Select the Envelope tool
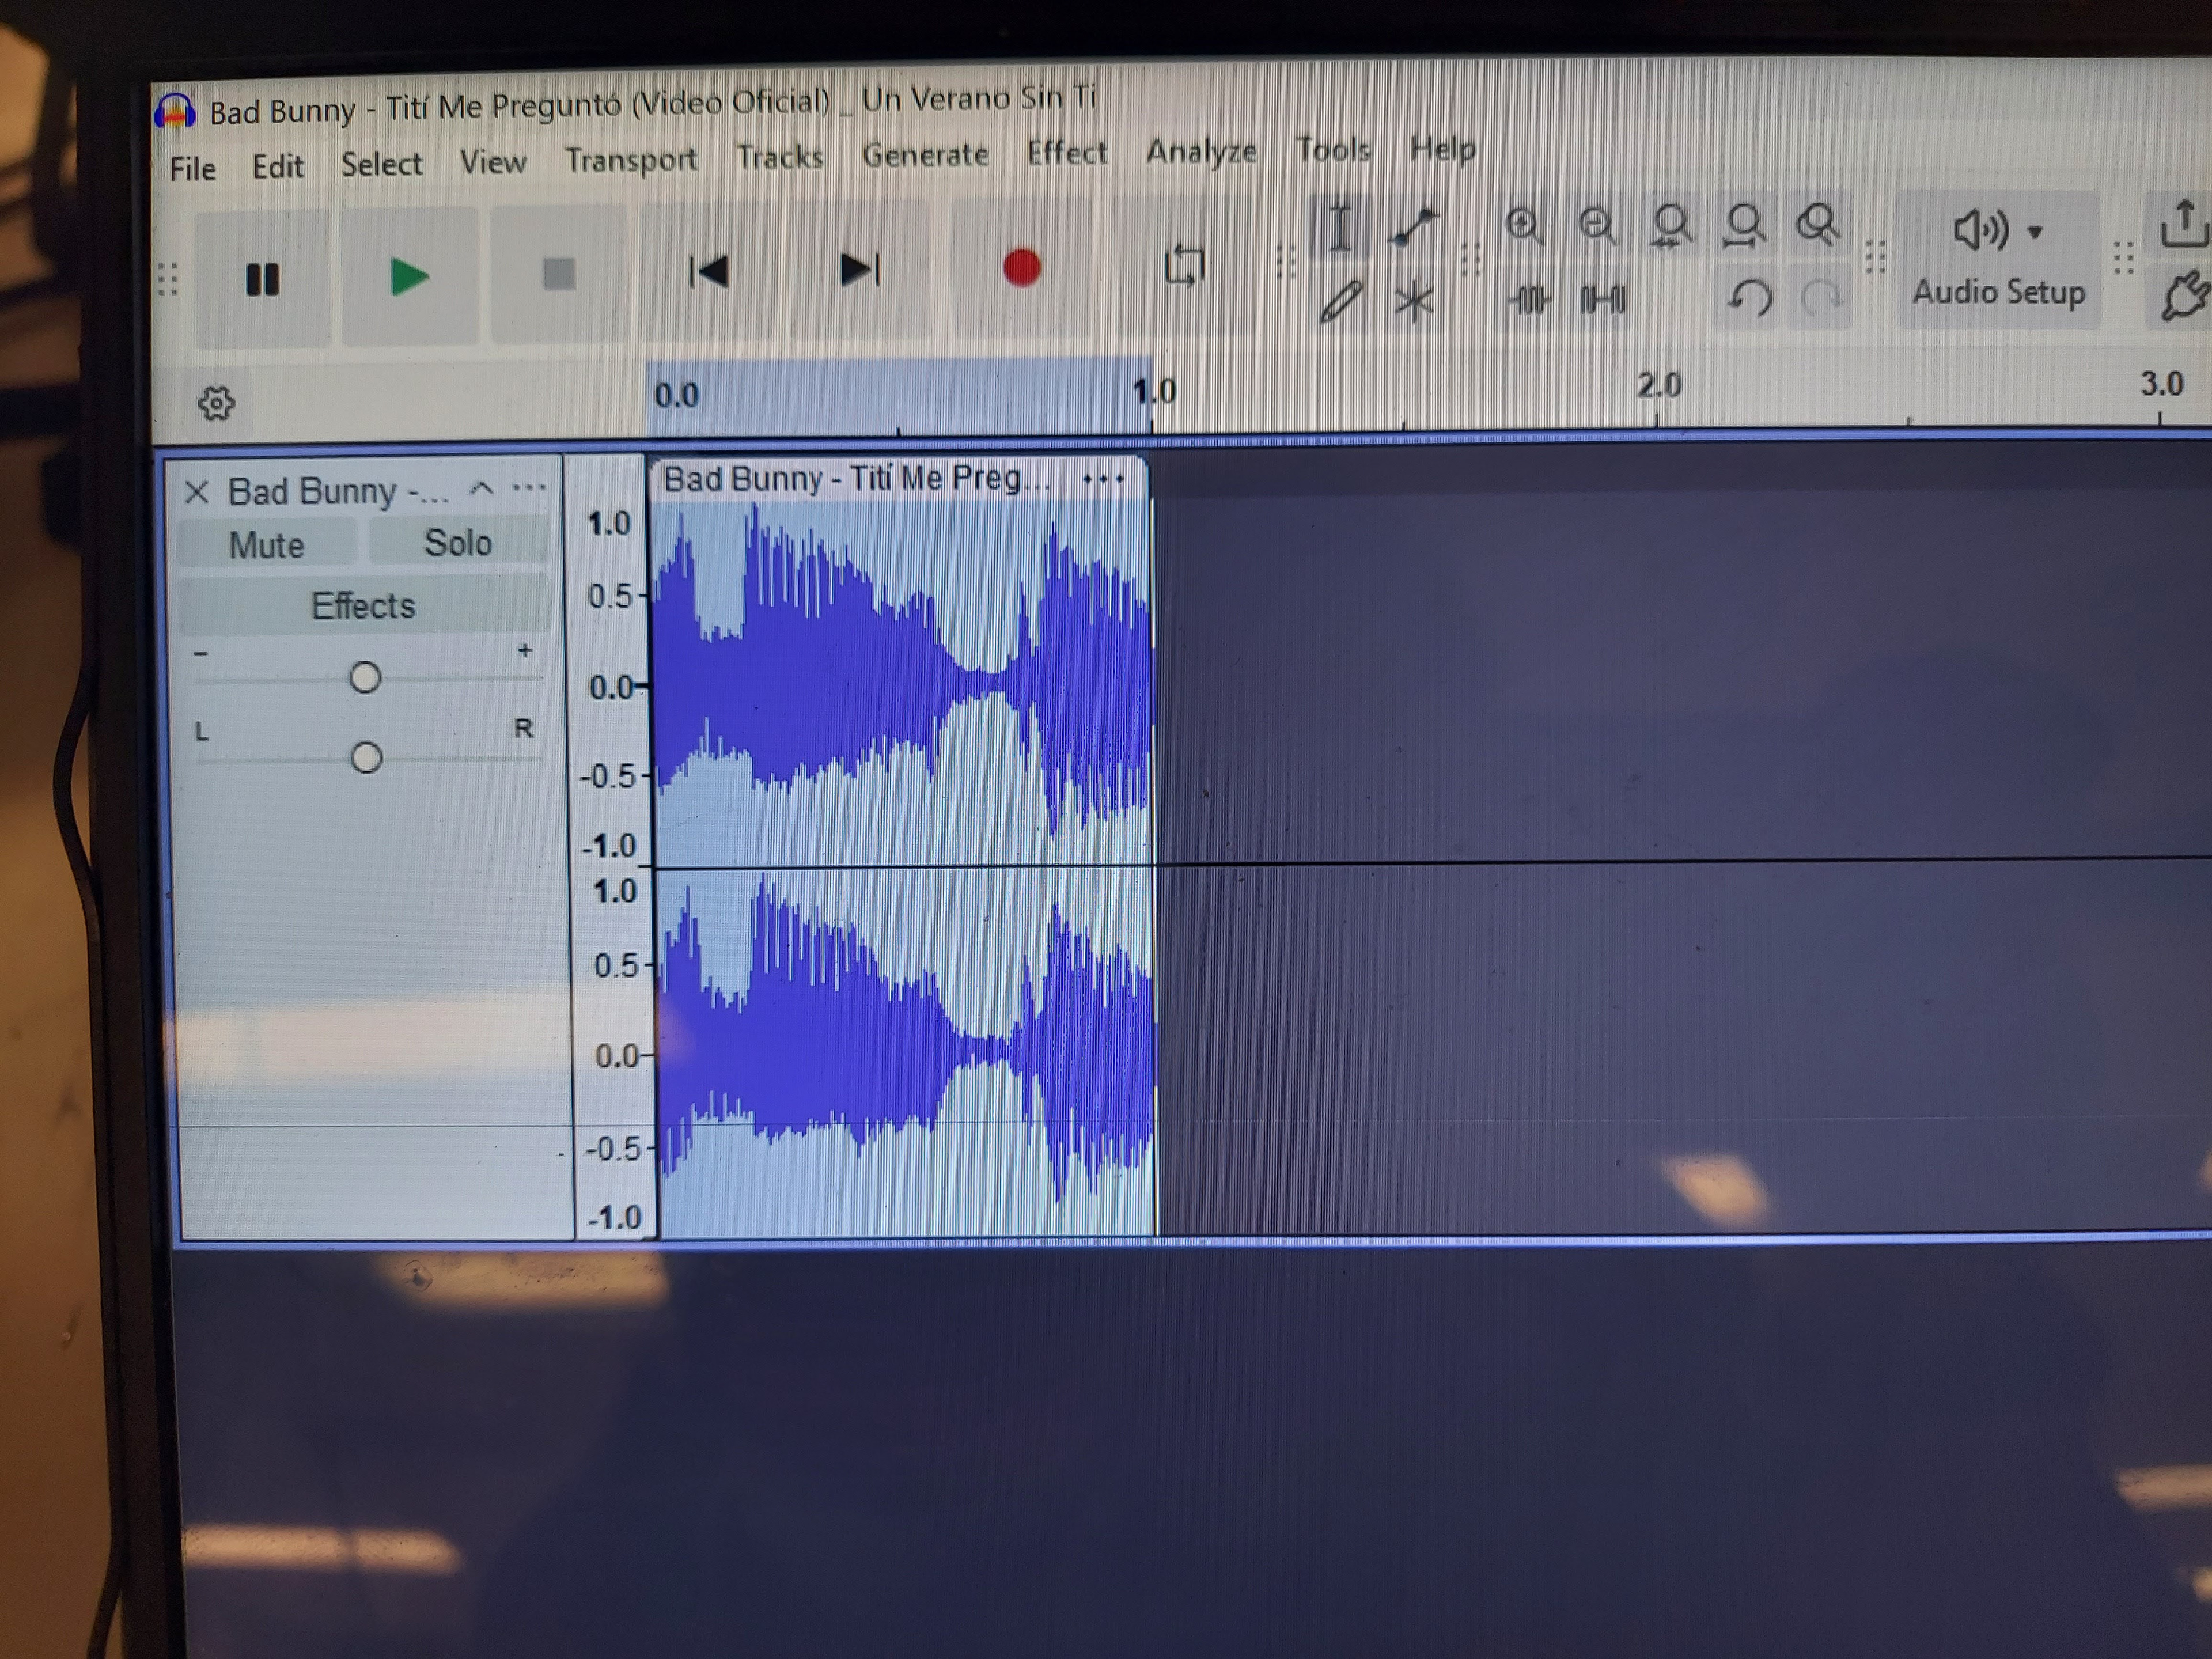Viewport: 2212px width, 1659px height. [x=1413, y=228]
